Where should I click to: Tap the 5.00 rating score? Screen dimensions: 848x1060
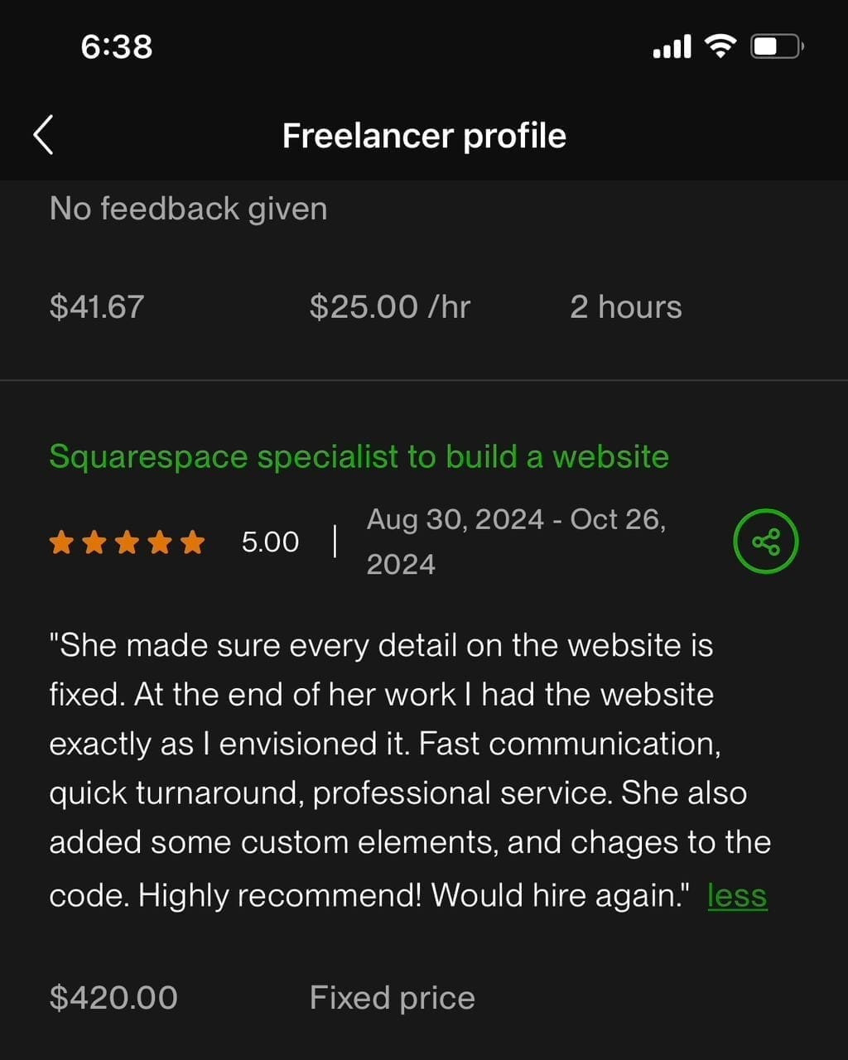pyautogui.click(x=270, y=542)
